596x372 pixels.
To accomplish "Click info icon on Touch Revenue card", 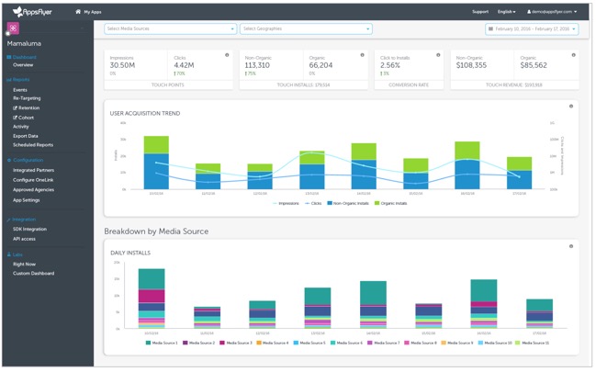I will pos(574,55).
